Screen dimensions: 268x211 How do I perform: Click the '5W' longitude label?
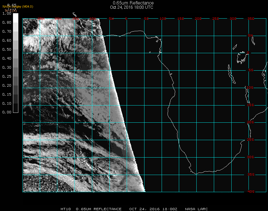111,19
